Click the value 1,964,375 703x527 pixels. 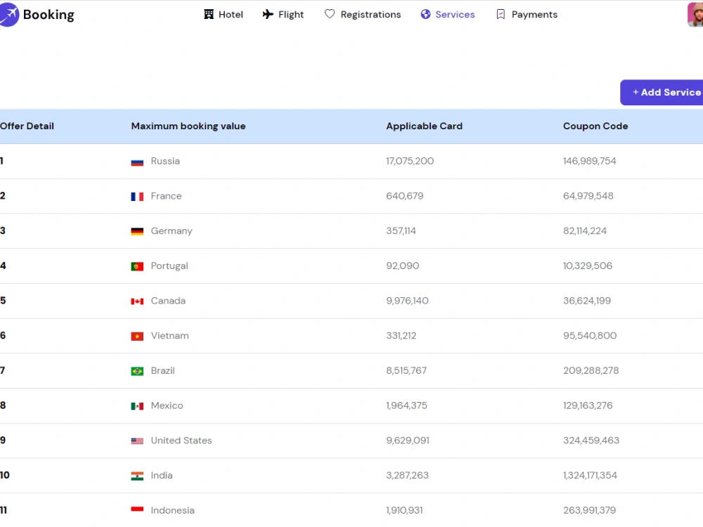(x=406, y=405)
